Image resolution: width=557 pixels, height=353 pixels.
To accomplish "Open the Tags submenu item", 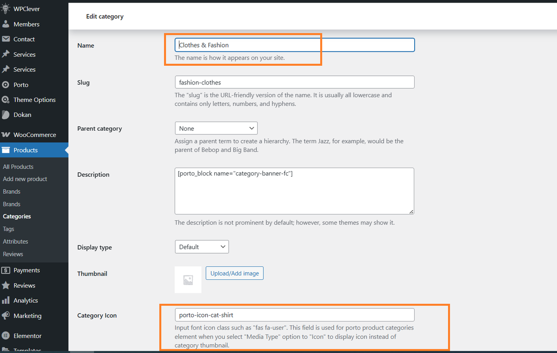I will [9, 229].
